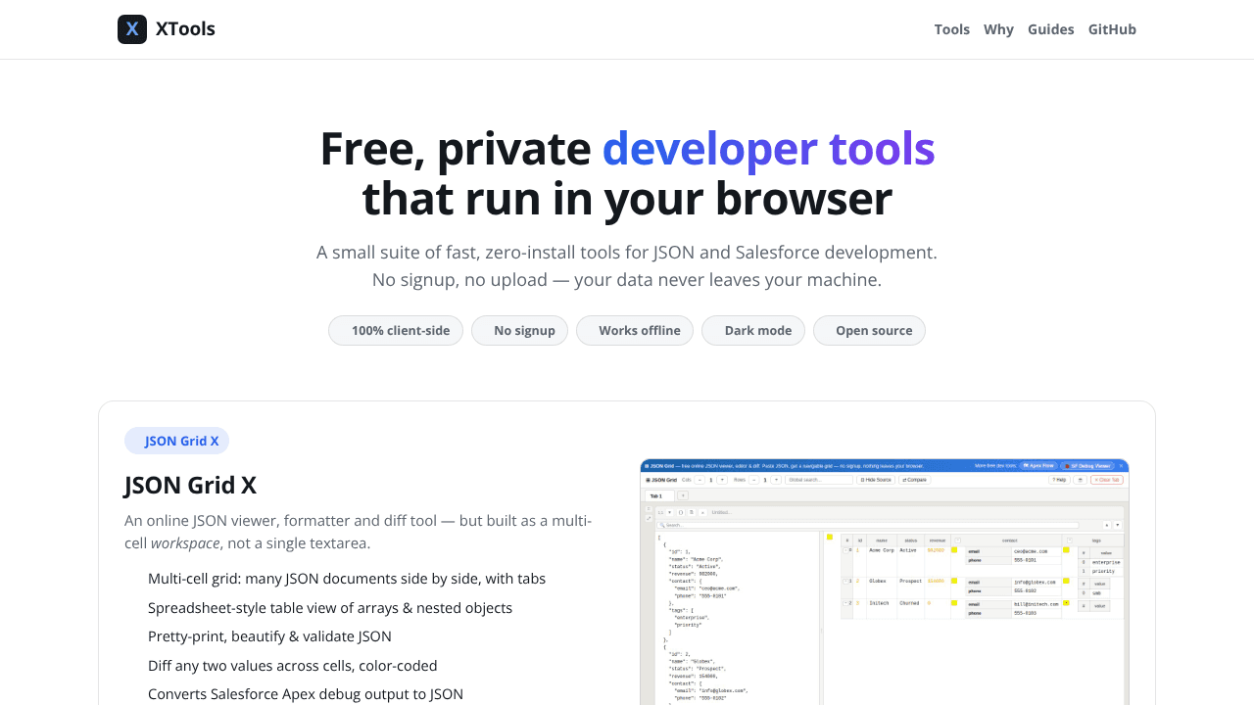Open the Why nav item
Image resolution: width=1254 pixels, height=705 pixels.
(998, 29)
